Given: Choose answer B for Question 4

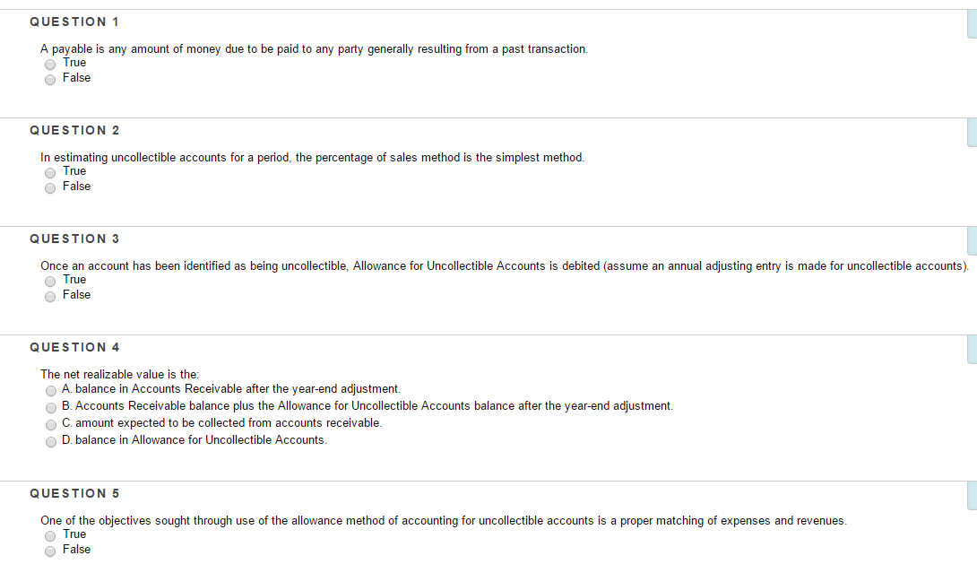Looking at the screenshot, I should point(51,407).
